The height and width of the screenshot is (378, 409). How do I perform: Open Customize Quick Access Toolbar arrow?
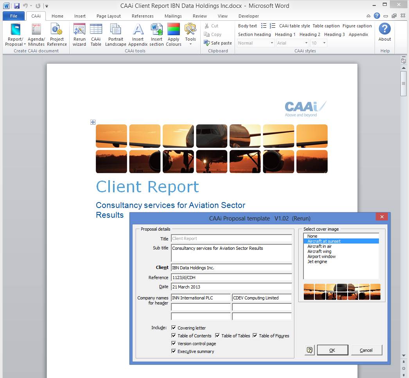[47, 6]
